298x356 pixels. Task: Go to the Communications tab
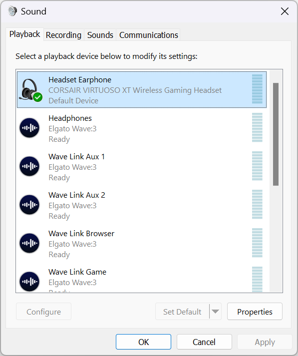(x=149, y=35)
